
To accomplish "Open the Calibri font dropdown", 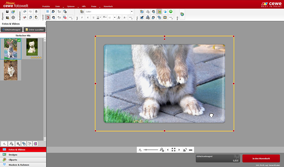I will coord(132,12).
